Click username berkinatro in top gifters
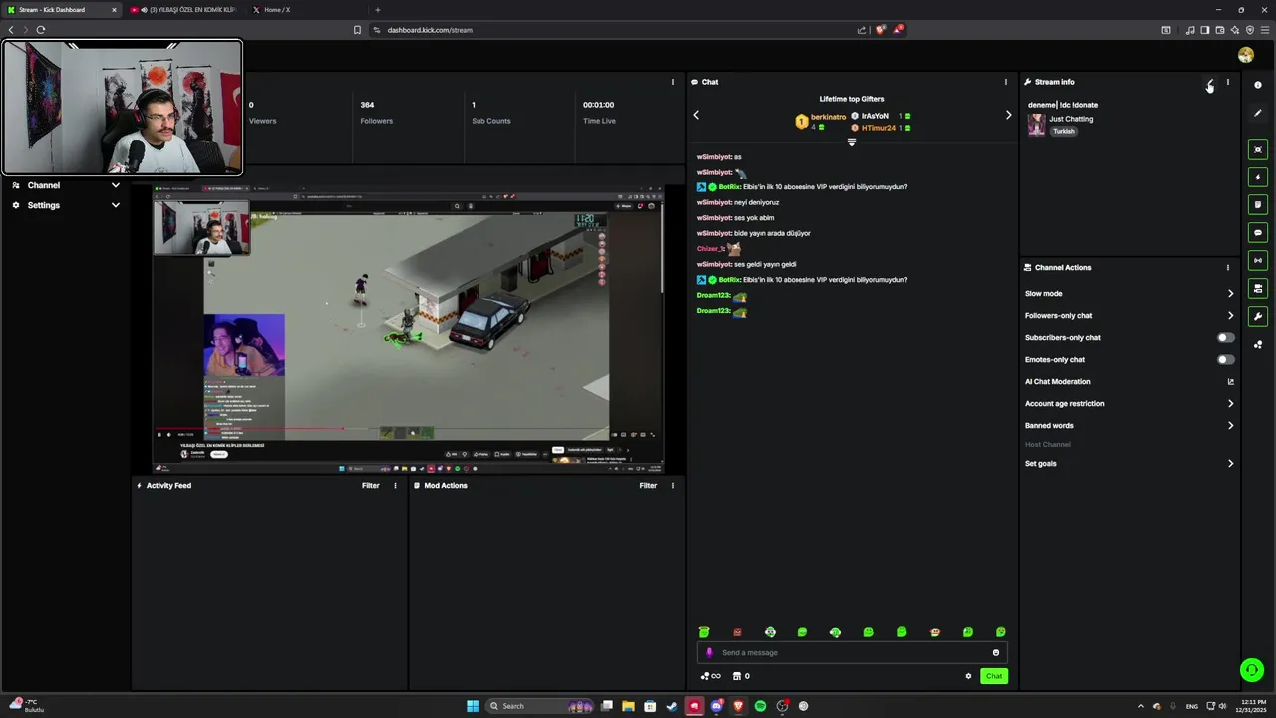Viewport: 1276px width, 718px height. [828, 117]
